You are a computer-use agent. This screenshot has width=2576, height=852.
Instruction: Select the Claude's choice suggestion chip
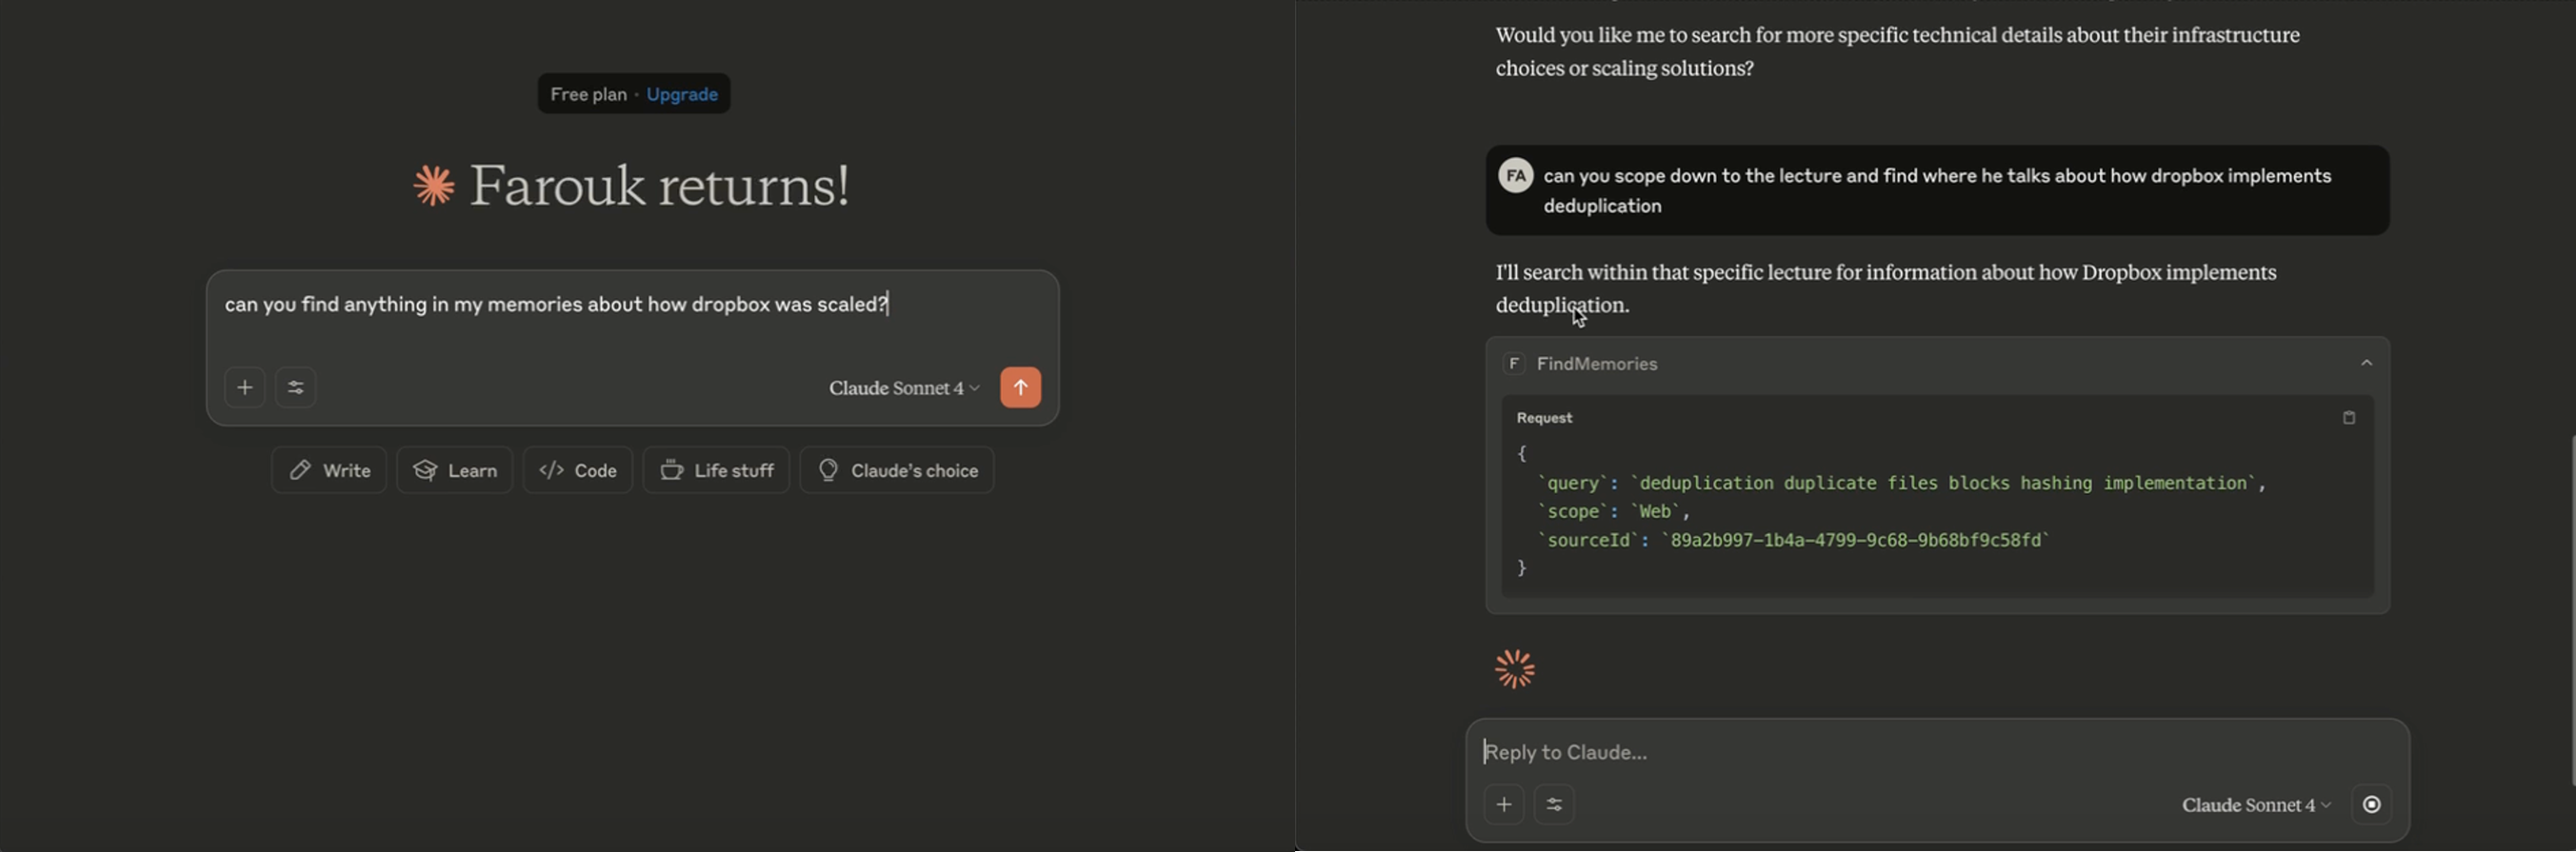point(897,470)
